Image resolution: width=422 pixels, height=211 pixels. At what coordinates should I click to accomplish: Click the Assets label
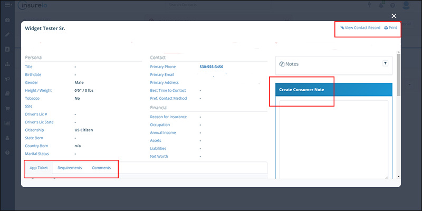coord(156,140)
